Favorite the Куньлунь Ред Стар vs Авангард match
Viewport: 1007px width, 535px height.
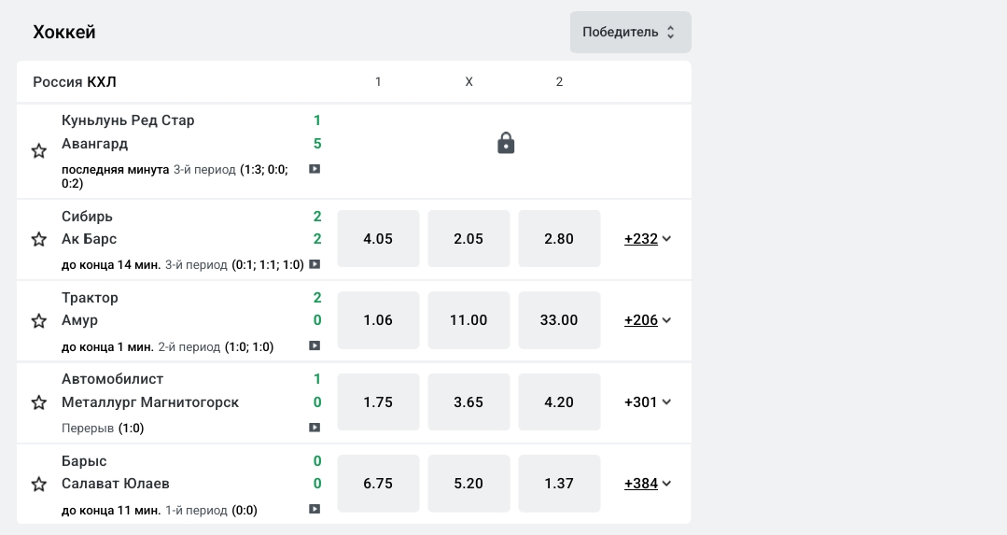[39, 151]
